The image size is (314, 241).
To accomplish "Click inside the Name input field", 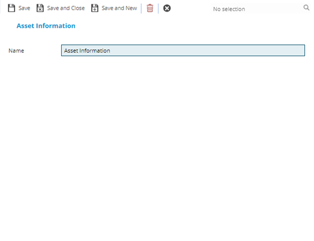I will click(x=183, y=51).
